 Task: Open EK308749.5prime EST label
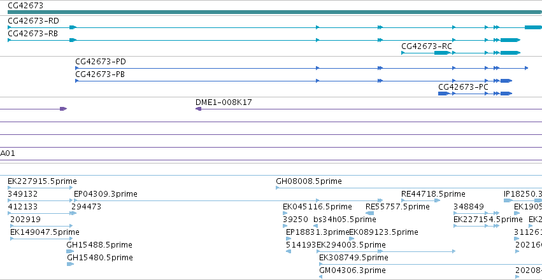[353, 258]
